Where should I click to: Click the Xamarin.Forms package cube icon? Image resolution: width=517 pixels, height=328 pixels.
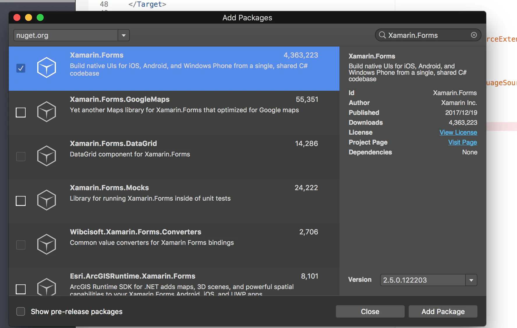pos(47,67)
